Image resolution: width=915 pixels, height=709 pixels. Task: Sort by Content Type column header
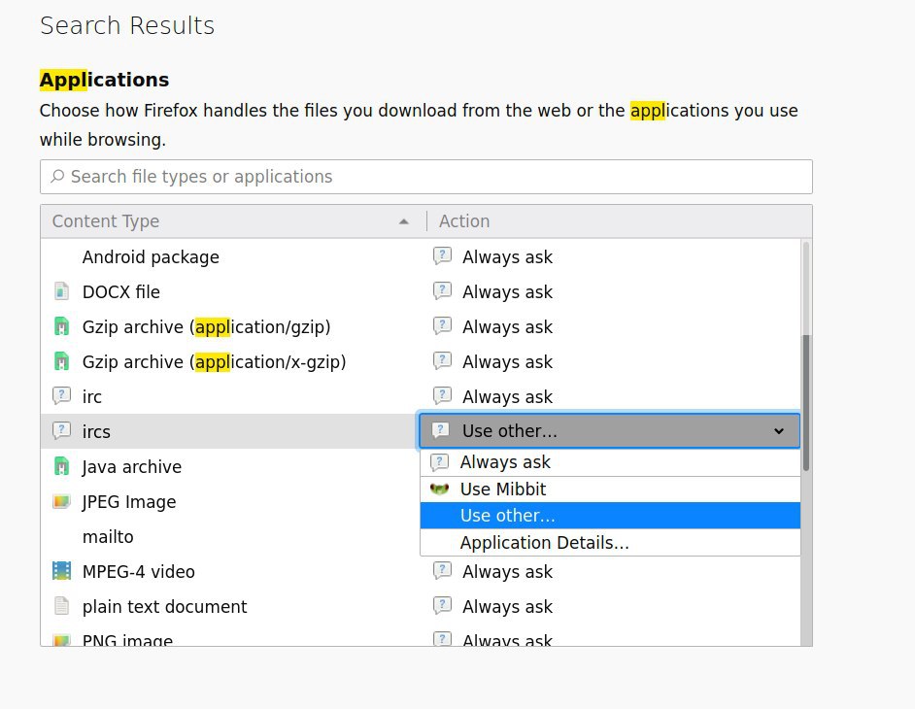[x=233, y=221]
